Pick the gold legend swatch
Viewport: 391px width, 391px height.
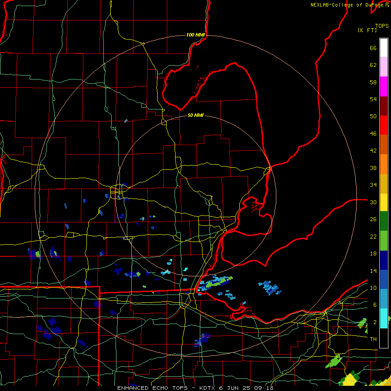[x=384, y=184]
